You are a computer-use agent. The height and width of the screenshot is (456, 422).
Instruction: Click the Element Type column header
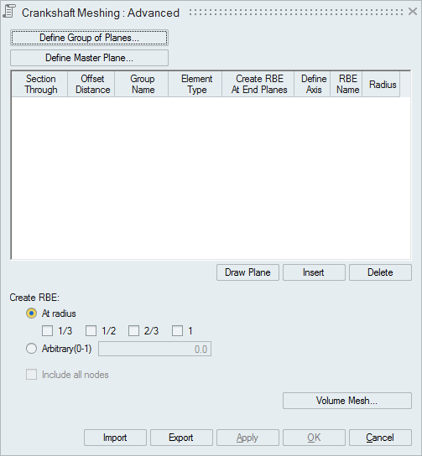[195, 84]
